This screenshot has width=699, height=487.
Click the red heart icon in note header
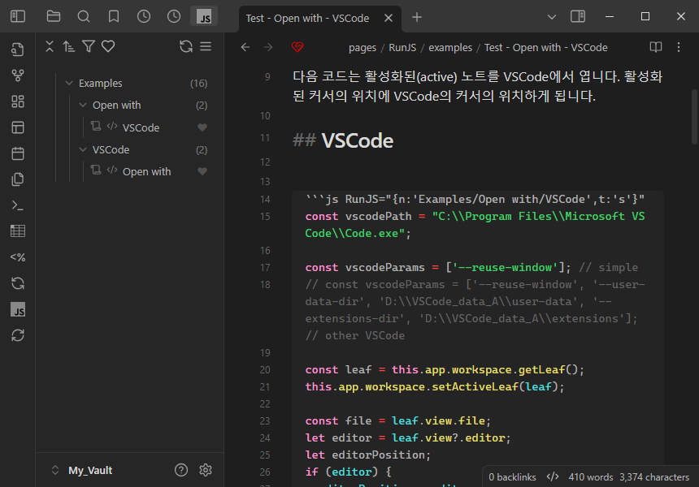coord(297,47)
